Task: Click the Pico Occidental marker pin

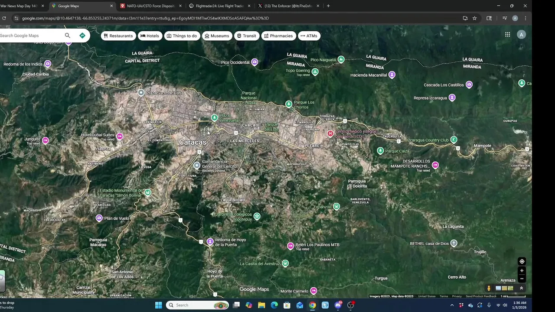Action: pyautogui.click(x=255, y=62)
